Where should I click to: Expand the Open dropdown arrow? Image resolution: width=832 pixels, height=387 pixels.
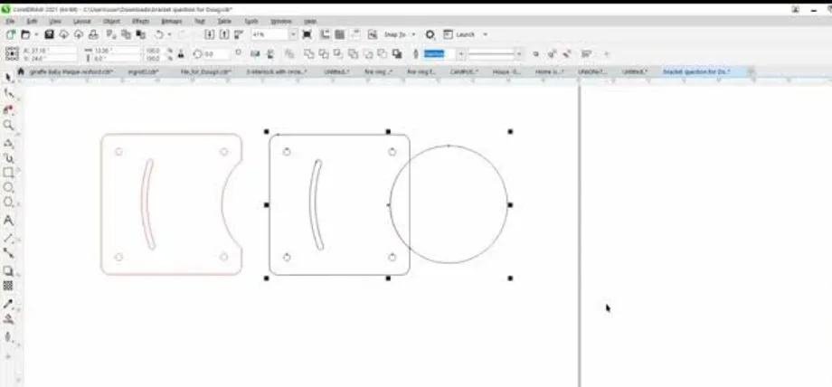36,34
